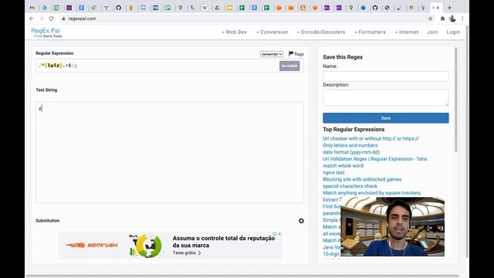
Task: Reload the regexpal.com page
Action: tap(51, 19)
